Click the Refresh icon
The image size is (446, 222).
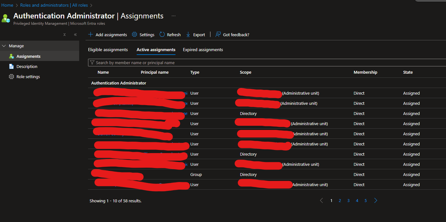(162, 35)
